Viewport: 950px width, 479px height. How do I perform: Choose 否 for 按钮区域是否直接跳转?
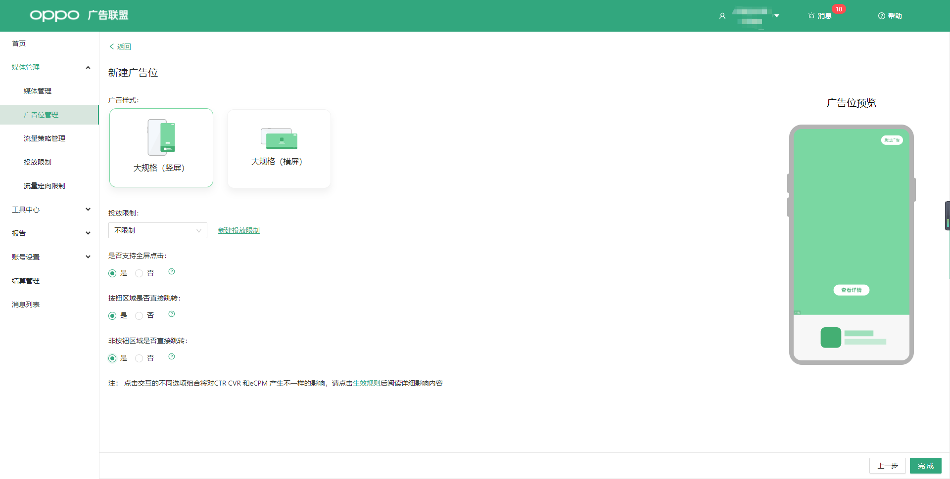click(139, 316)
